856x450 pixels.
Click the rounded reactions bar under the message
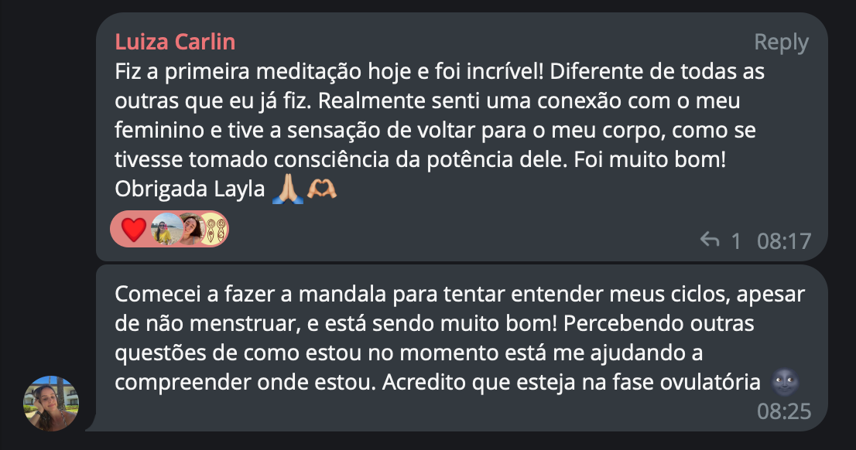[x=169, y=229]
